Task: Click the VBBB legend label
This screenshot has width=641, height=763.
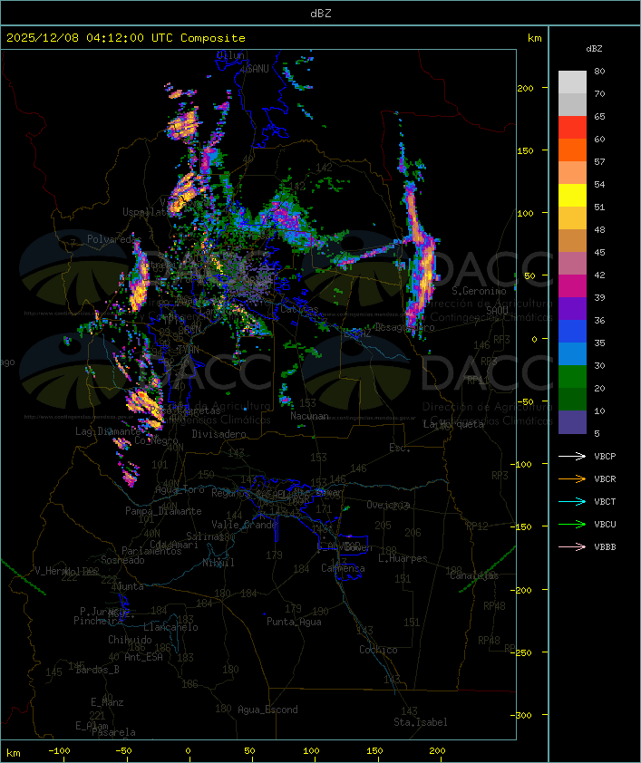Action: (x=605, y=546)
